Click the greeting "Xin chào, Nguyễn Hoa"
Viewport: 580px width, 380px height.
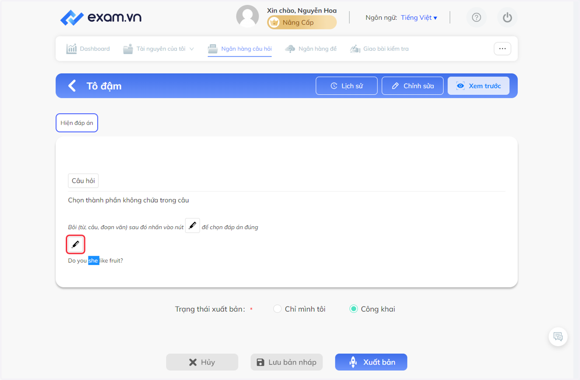click(x=302, y=10)
